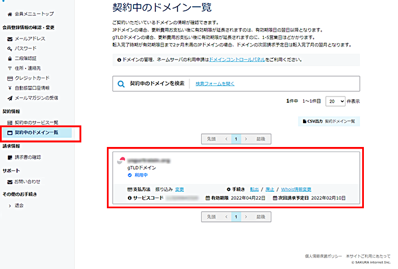Click the 2022年02月10日 next billing date
This screenshot has height=269, width=398.
pos(329,198)
